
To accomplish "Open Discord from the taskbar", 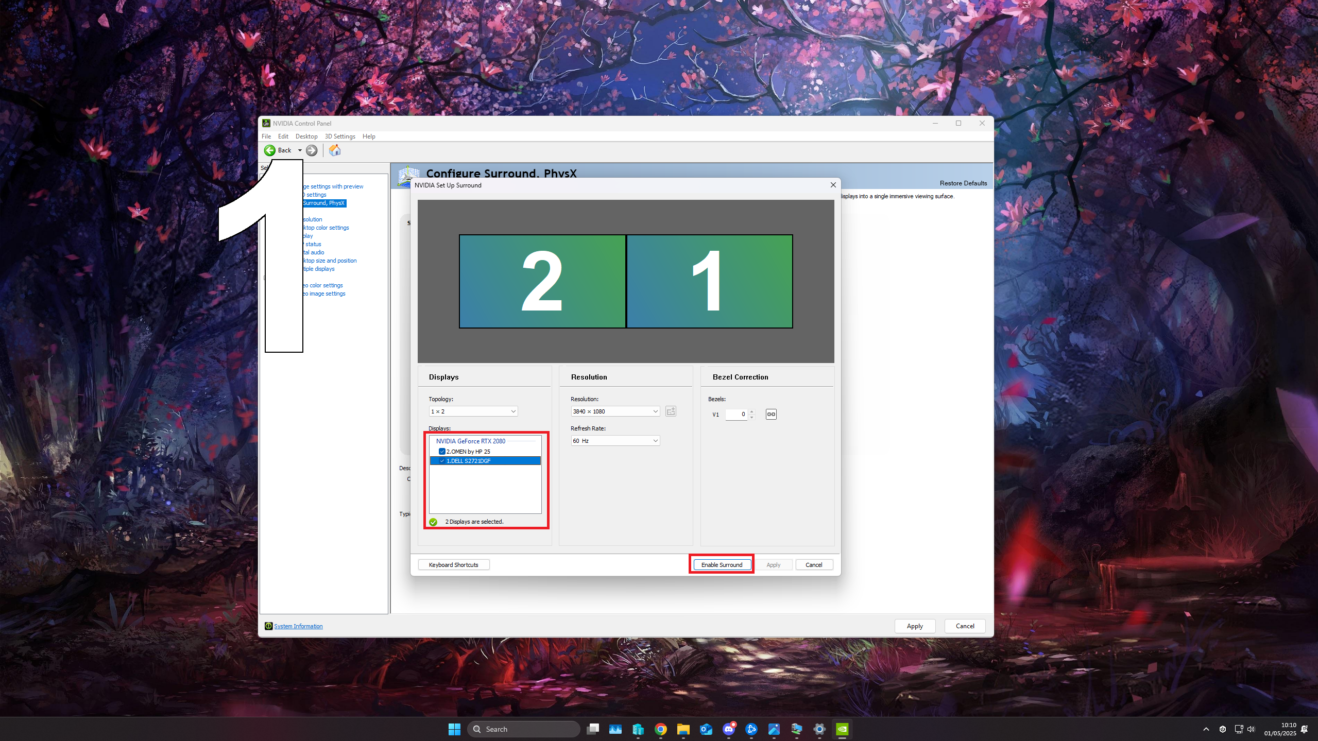I will [729, 729].
